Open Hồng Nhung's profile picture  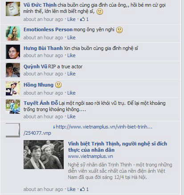coord(13,88)
